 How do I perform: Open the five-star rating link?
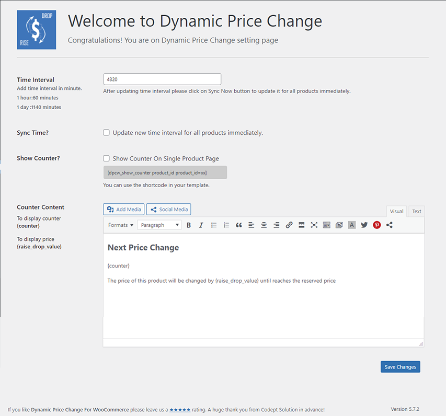coord(180,410)
